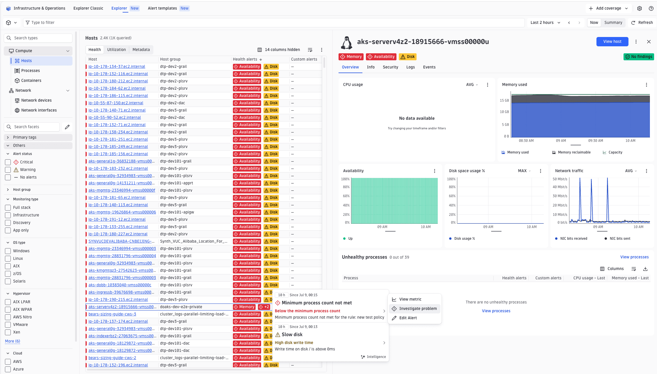
Task: Change Disk space usage MAX aggregation dropdown
Action: [x=524, y=171]
